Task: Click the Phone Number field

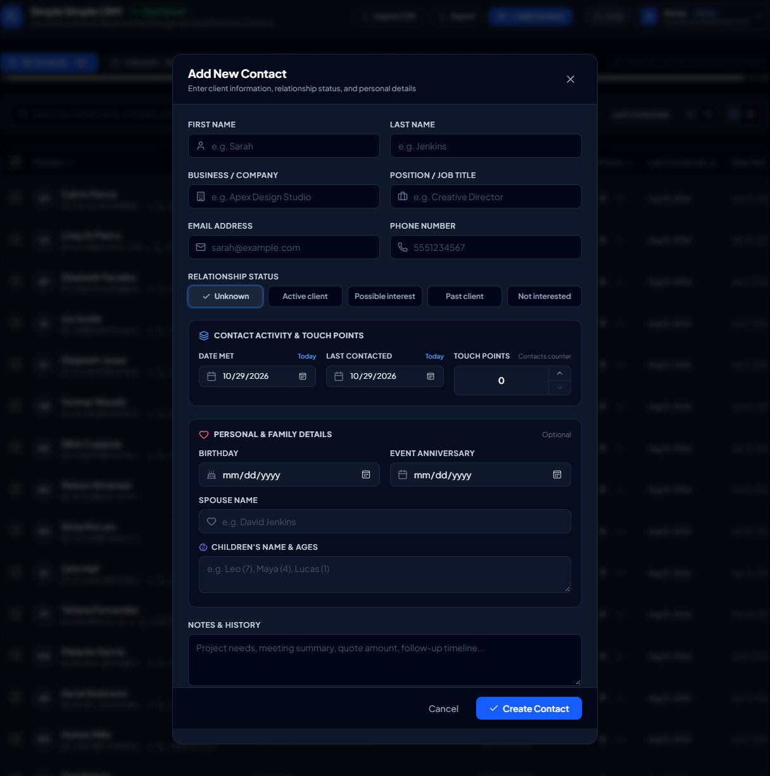Action: (x=486, y=247)
